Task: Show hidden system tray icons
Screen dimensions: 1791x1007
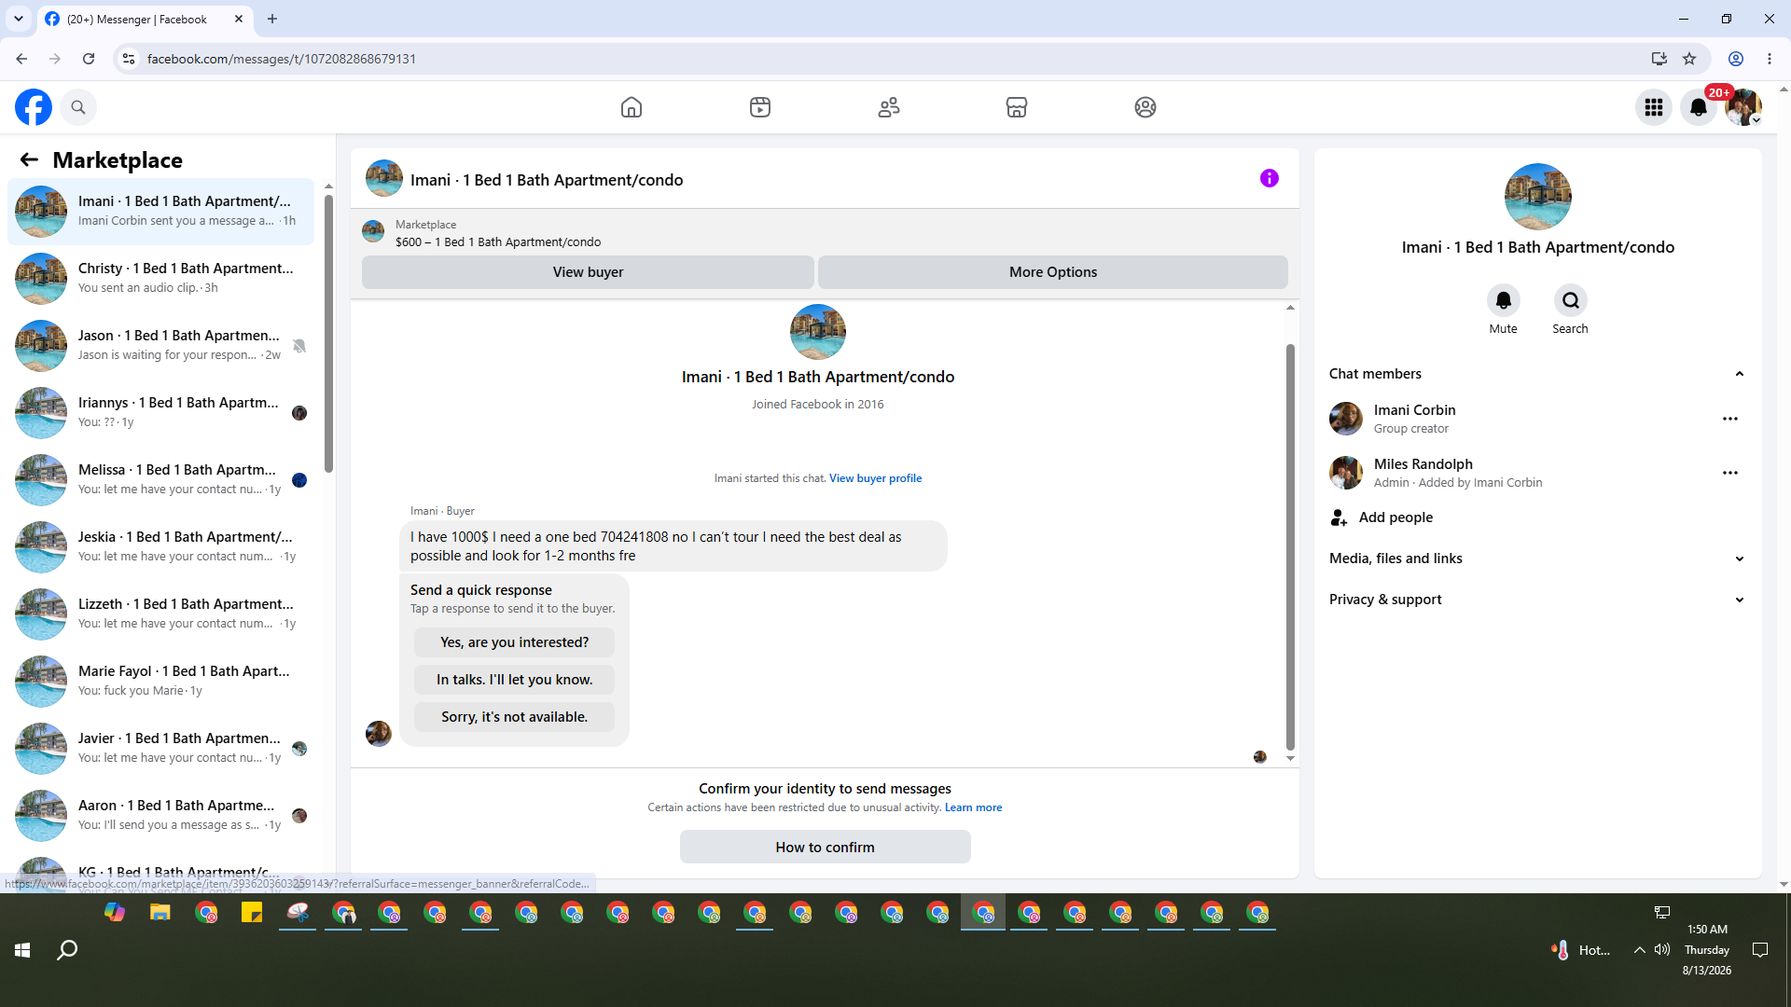Action: [1639, 950]
